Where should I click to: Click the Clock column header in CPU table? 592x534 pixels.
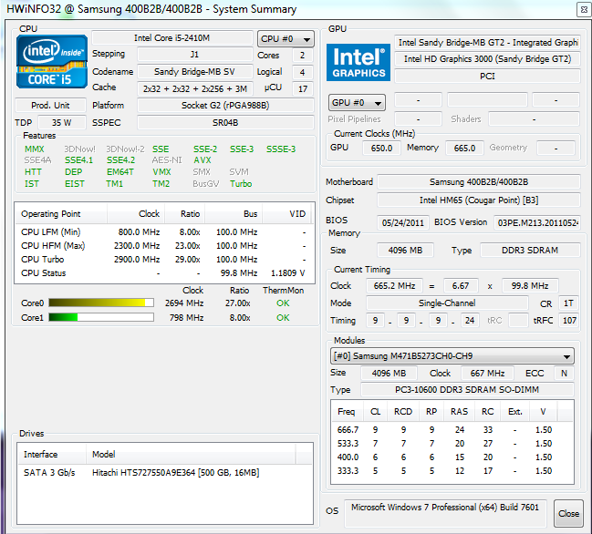pos(136,214)
